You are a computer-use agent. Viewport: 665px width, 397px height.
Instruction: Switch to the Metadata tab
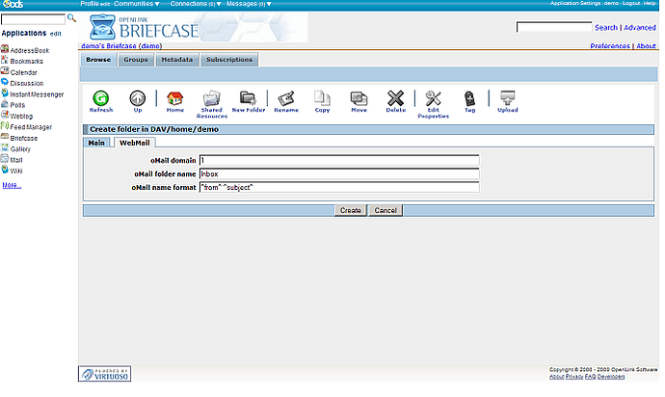177,60
